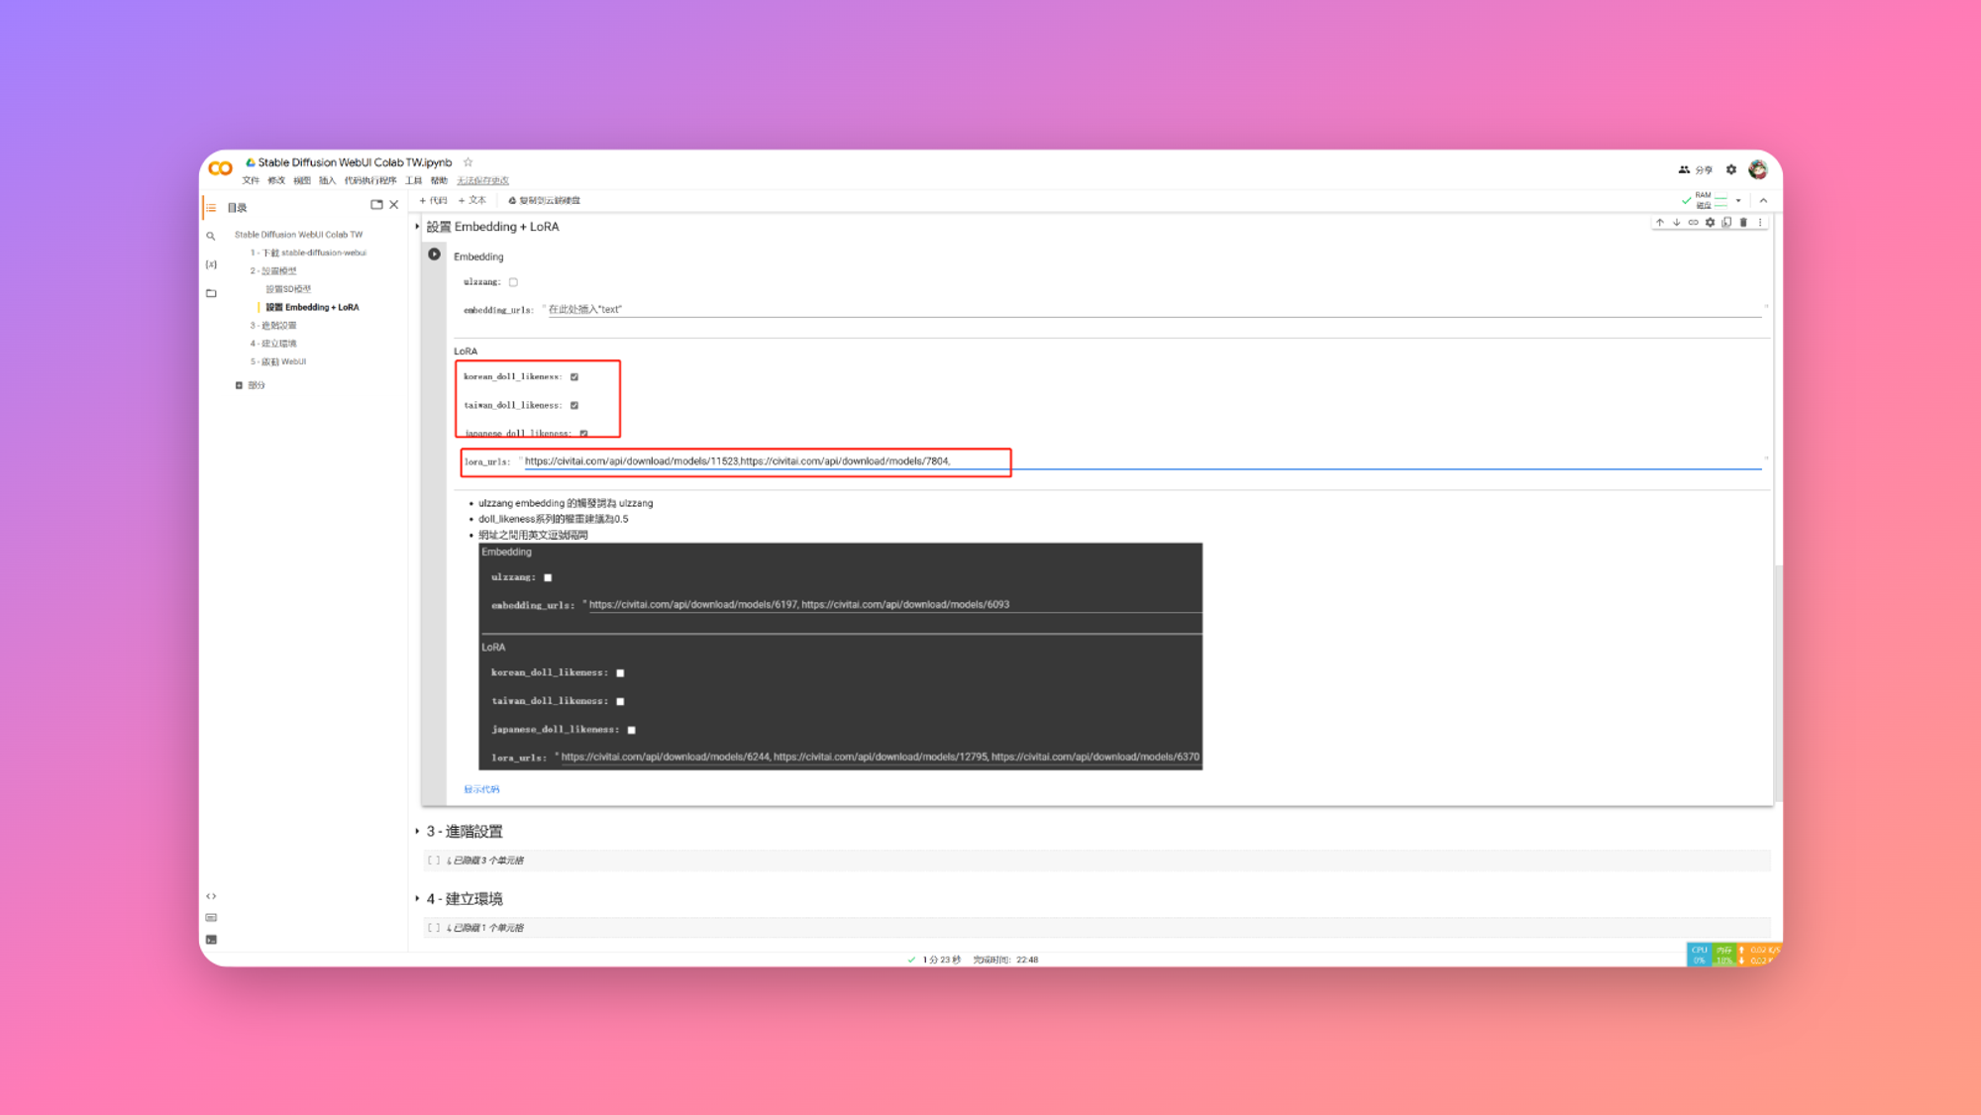The image size is (1981, 1115).
Task: Open the terminal icon at bottom left
Action: [x=211, y=940]
